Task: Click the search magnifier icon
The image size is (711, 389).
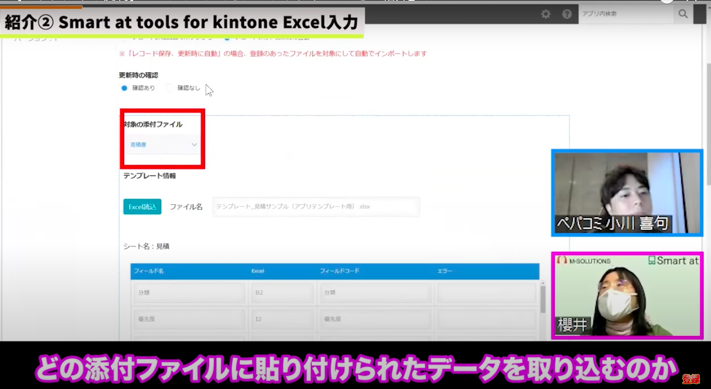Action: [683, 14]
